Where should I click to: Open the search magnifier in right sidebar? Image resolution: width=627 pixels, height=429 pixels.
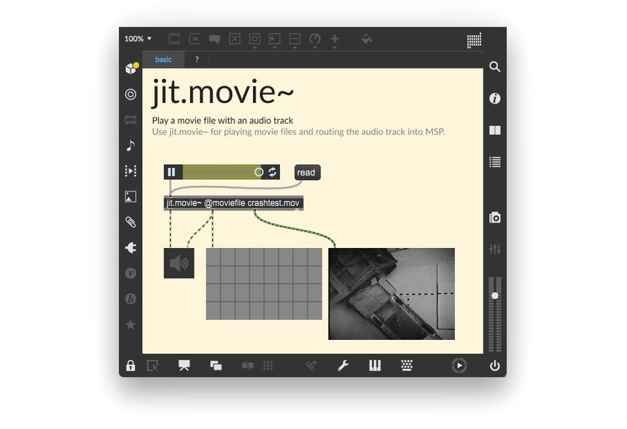pos(495,67)
